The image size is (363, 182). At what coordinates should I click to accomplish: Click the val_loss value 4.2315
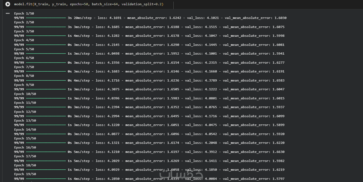coord(211,63)
